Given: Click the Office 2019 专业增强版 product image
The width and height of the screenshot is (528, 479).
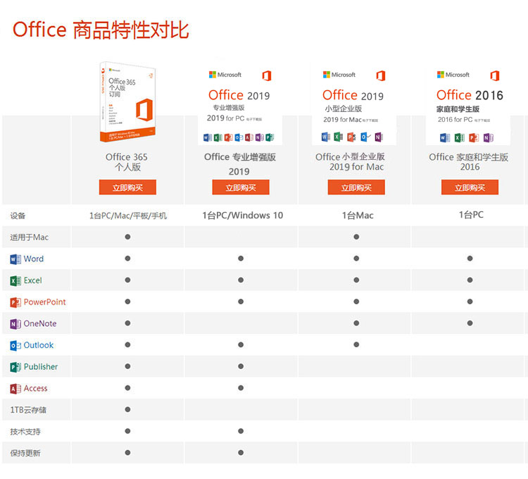Looking at the screenshot, I should pos(240,105).
